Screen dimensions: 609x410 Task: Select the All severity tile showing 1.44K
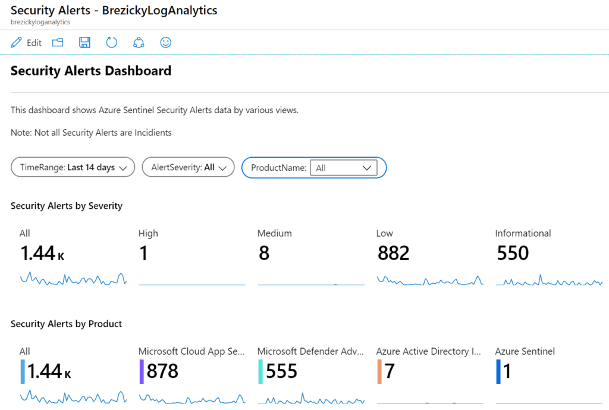pyautogui.click(x=73, y=257)
